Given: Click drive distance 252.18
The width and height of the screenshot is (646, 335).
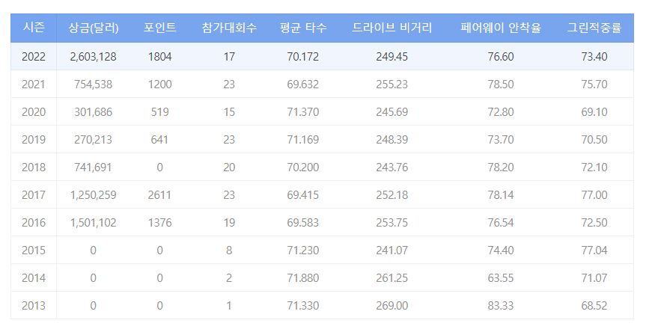Looking at the screenshot, I should 391,194.
